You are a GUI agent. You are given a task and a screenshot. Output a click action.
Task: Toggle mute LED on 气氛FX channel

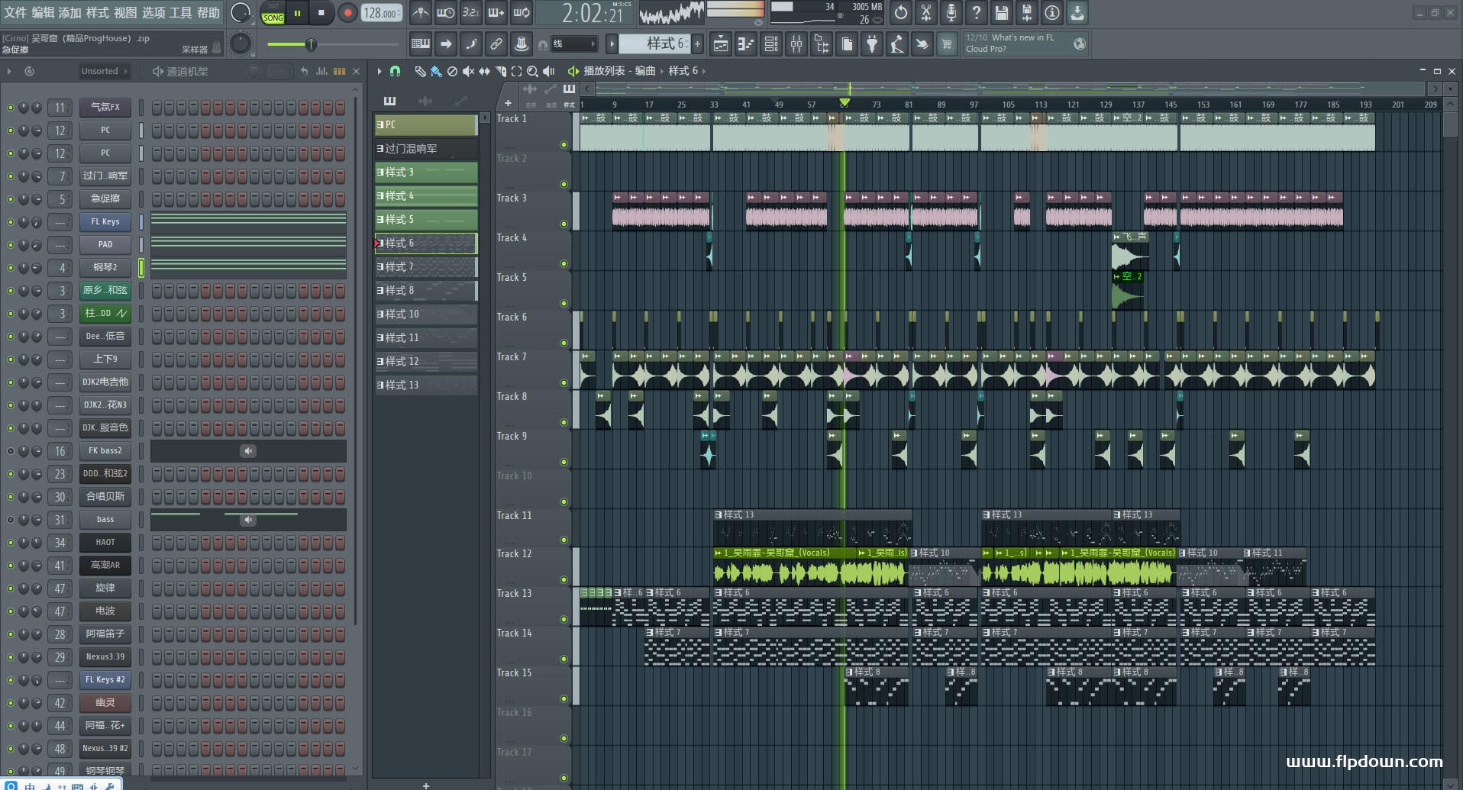click(x=10, y=108)
